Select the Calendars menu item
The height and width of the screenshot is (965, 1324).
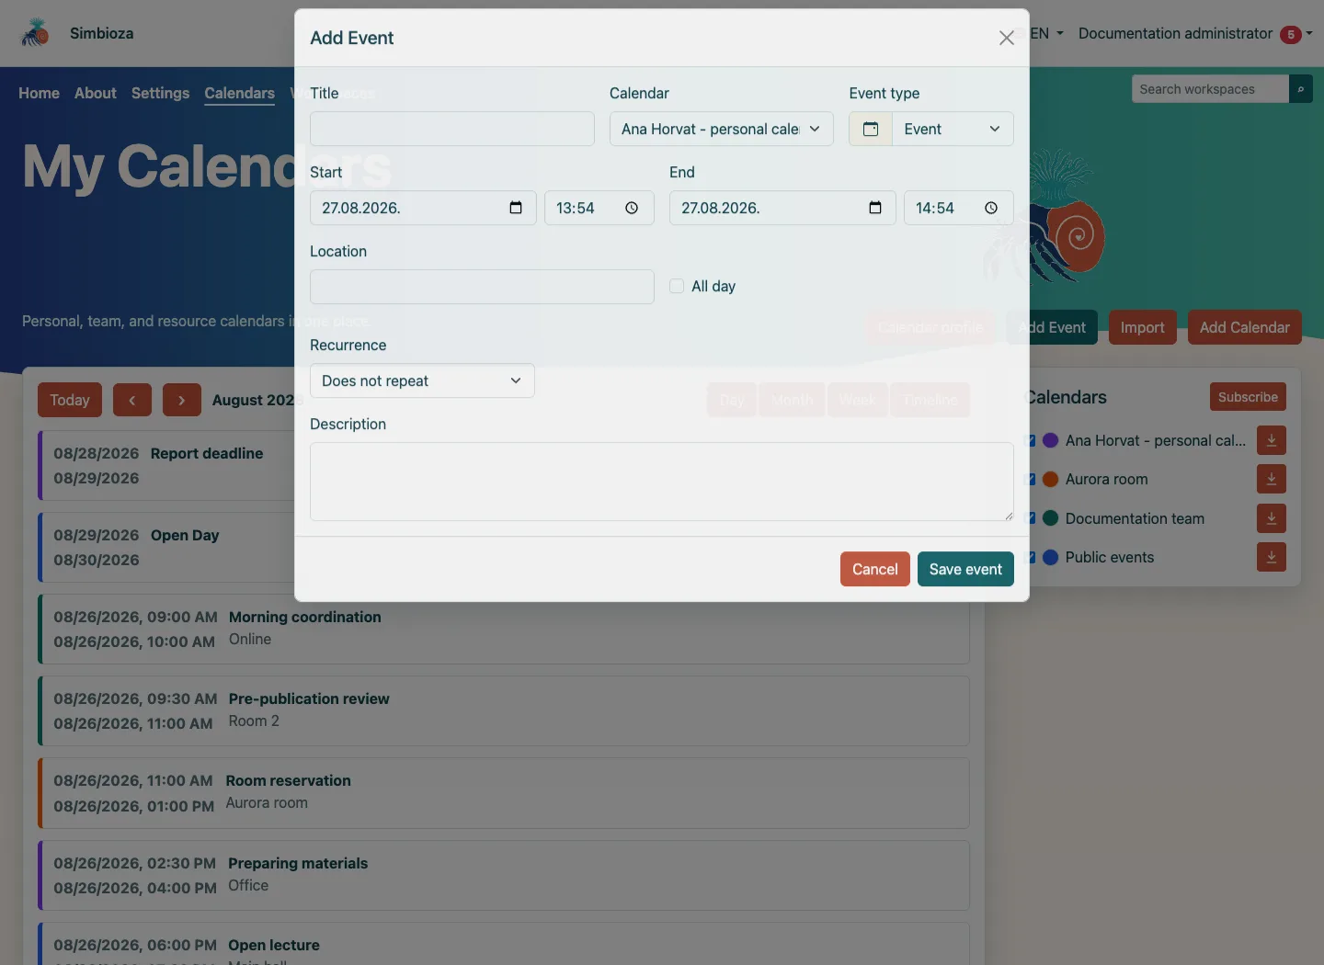point(239,93)
